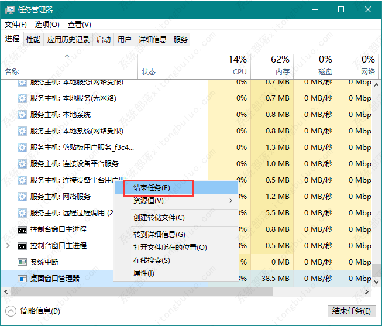This screenshot has height=326, width=382.
Task: Choose 打开文件所在的位置(O) from context menu
Action: point(170,248)
